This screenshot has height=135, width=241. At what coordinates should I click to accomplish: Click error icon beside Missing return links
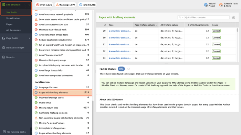point(36,108)
